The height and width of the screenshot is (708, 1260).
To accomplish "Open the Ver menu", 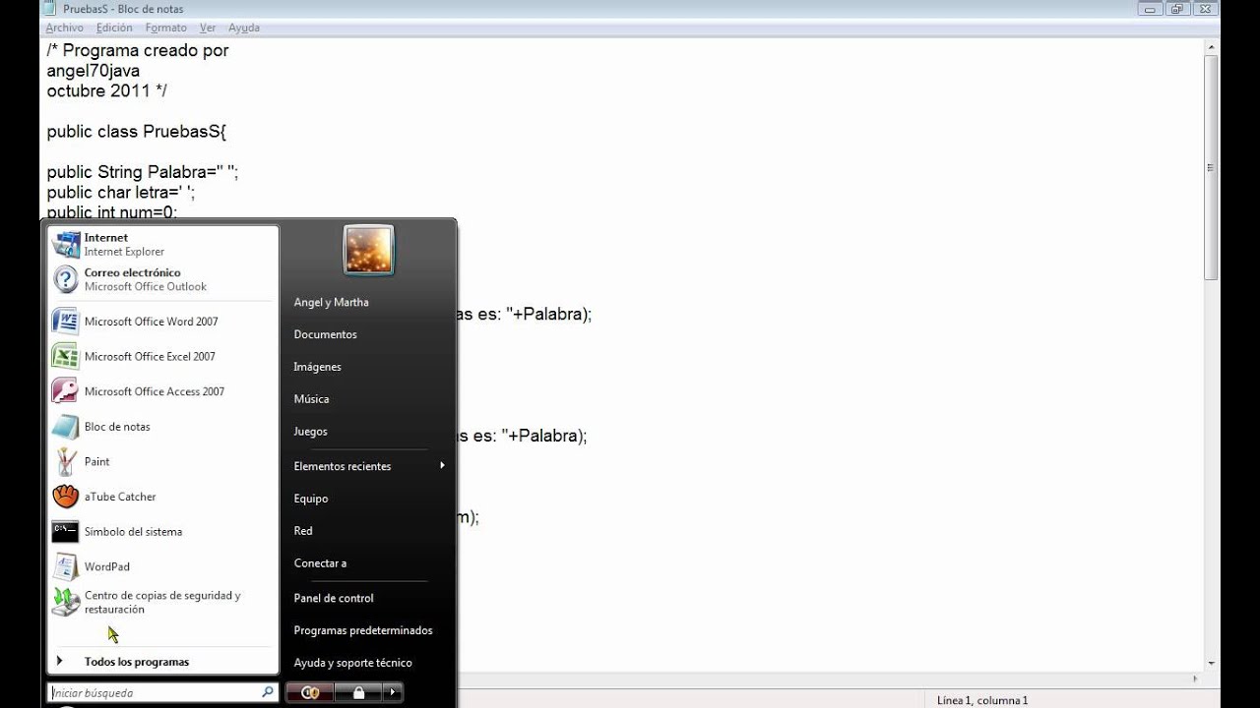I will [208, 28].
